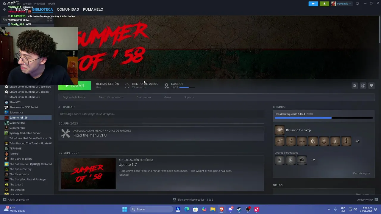
Task: Open the Pumahelo profile tab
Action: (x=93, y=10)
